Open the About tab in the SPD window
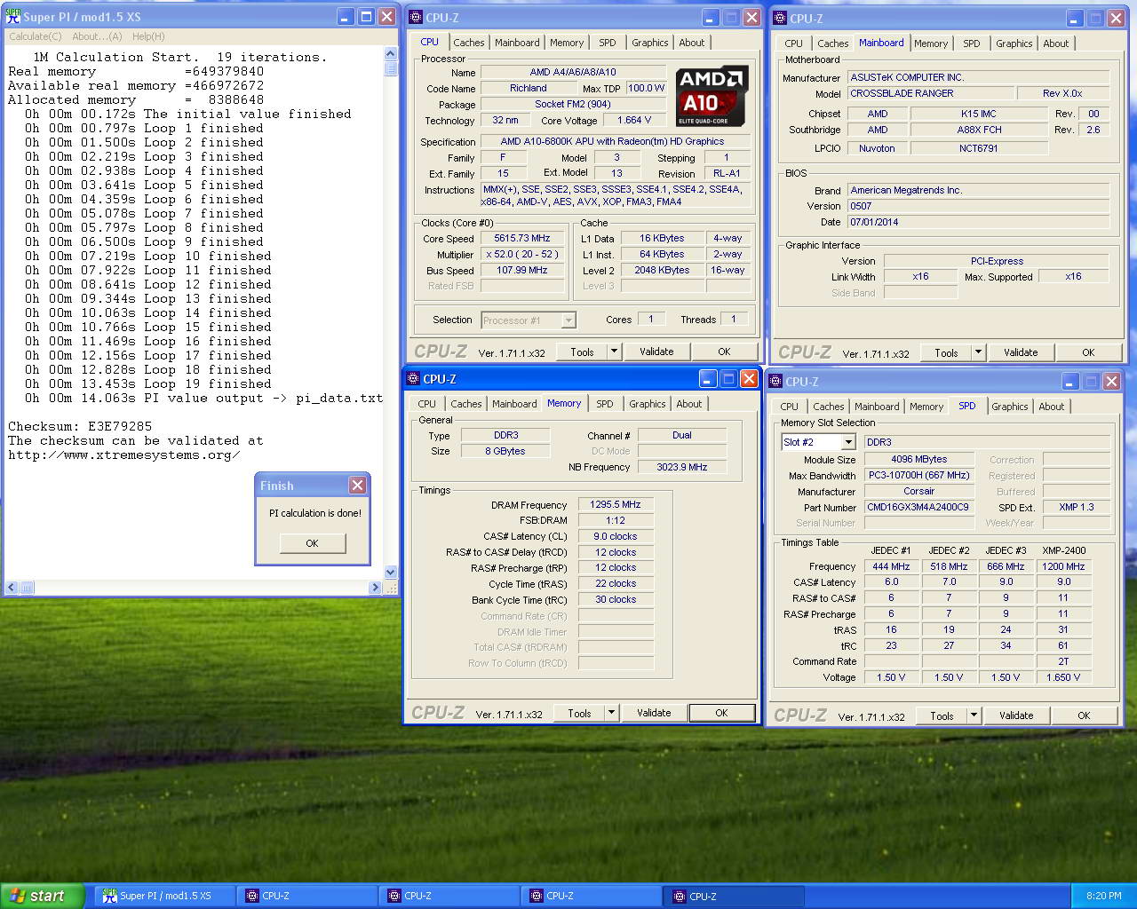The width and height of the screenshot is (1137, 909). [x=1052, y=407]
